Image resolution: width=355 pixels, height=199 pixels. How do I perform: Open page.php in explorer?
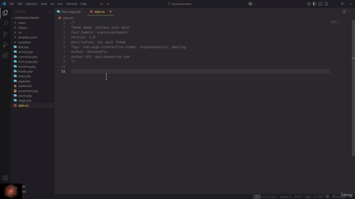click(24, 81)
